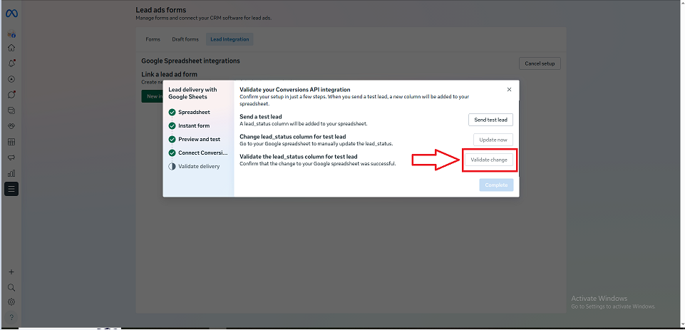Open the megaphone ads icon
Viewport: 685px width, 330px height.
tap(11, 158)
